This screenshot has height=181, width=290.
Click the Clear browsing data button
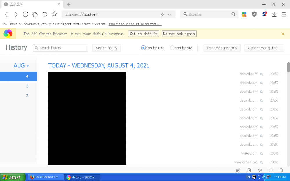[x=264, y=48]
